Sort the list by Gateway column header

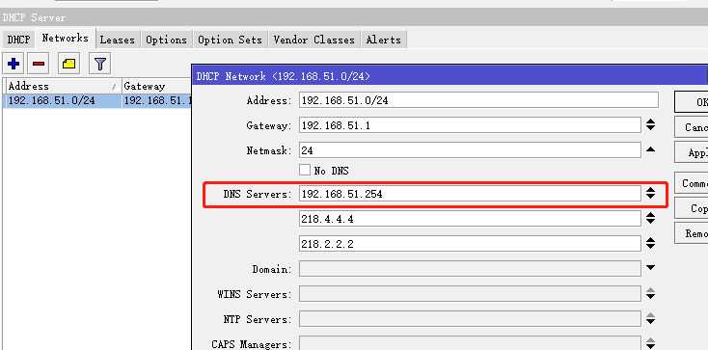[x=156, y=86]
